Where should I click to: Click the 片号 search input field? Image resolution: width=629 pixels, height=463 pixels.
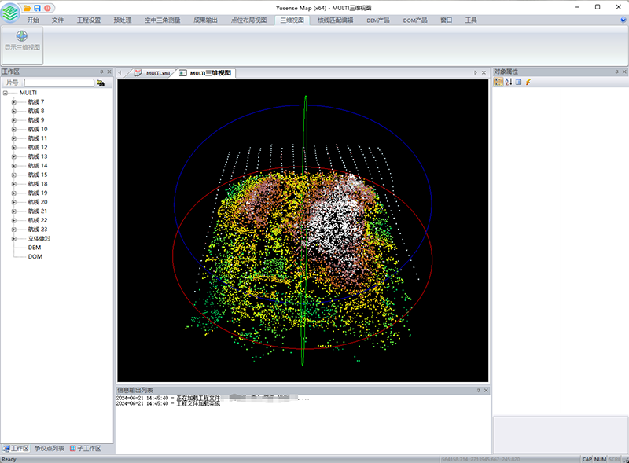pyautogui.click(x=57, y=83)
